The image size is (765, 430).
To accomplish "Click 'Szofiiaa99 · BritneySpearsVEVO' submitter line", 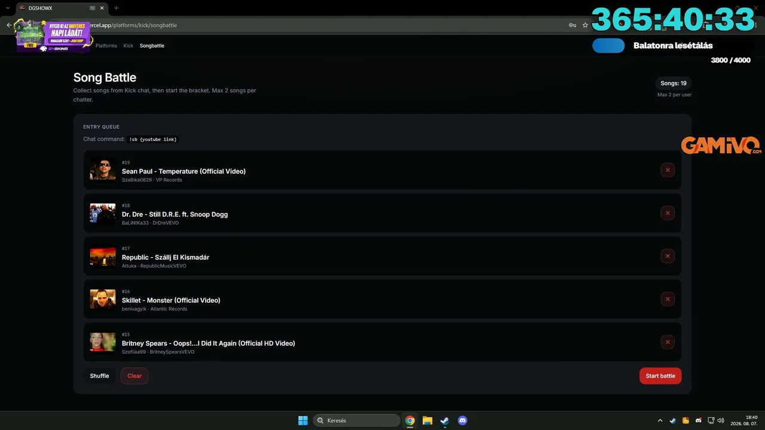I will (158, 352).
